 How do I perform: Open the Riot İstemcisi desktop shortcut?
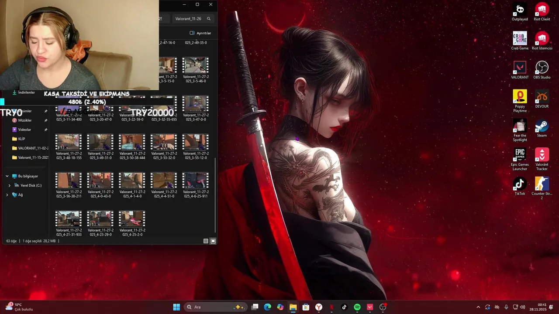pyautogui.click(x=542, y=41)
